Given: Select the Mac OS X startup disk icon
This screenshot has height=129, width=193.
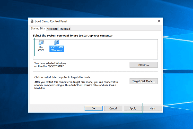Looking at the screenshot, I should (x=41, y=46).
